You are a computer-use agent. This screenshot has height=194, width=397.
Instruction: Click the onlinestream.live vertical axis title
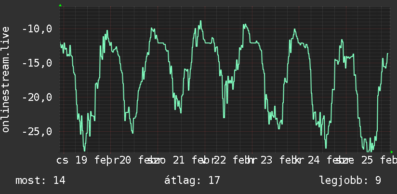click(6, 79)
